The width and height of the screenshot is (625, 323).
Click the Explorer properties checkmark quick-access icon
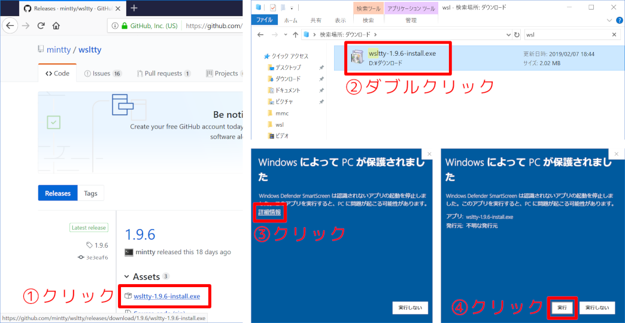click(273, 8)
